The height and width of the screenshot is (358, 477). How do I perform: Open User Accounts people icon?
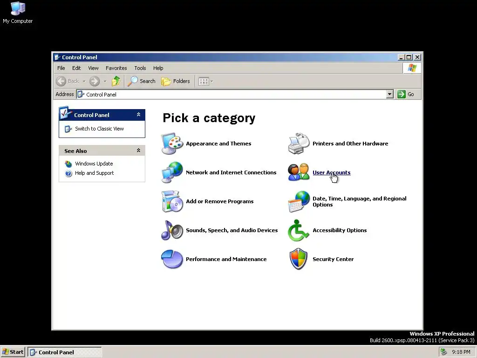coord(299,172)
